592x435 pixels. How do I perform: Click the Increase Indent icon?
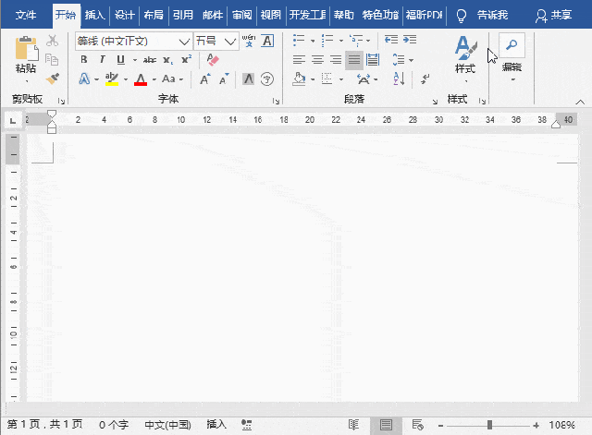pyautogui.click(x=409, y=40)
